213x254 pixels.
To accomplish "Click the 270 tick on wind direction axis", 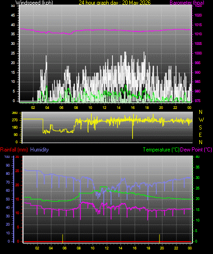I will pyautogui.click(x=15, y=120).
